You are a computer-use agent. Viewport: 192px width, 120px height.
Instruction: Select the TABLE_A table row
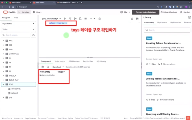click(19, 76)
